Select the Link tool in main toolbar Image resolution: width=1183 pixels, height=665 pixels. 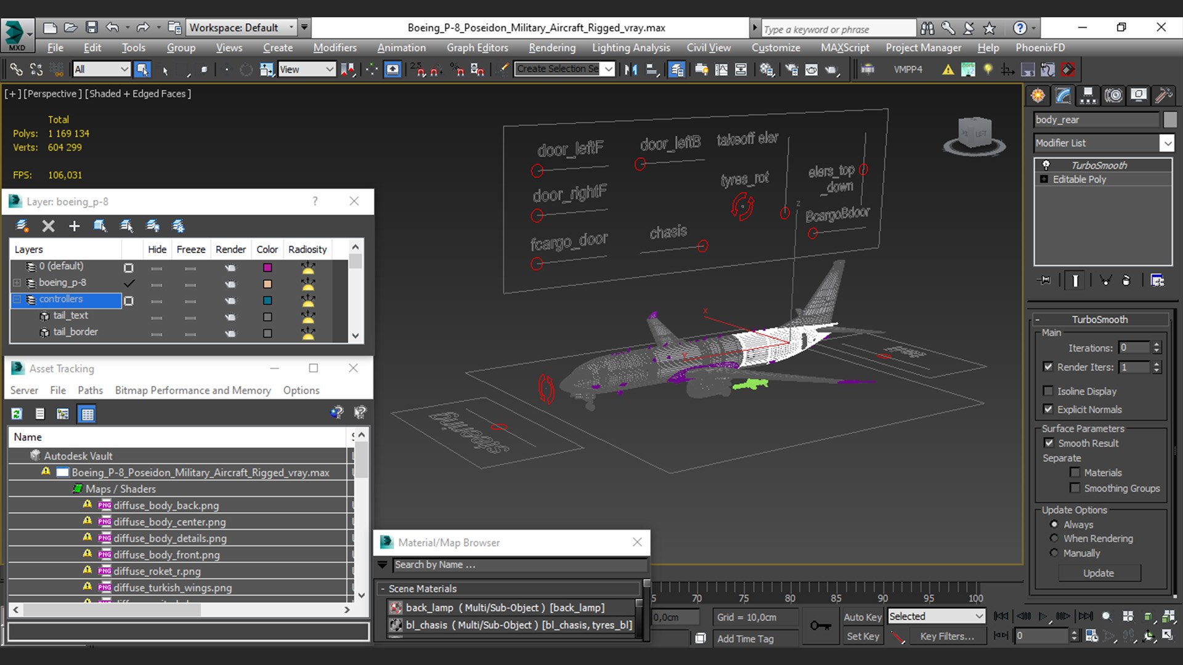(16, 70)
